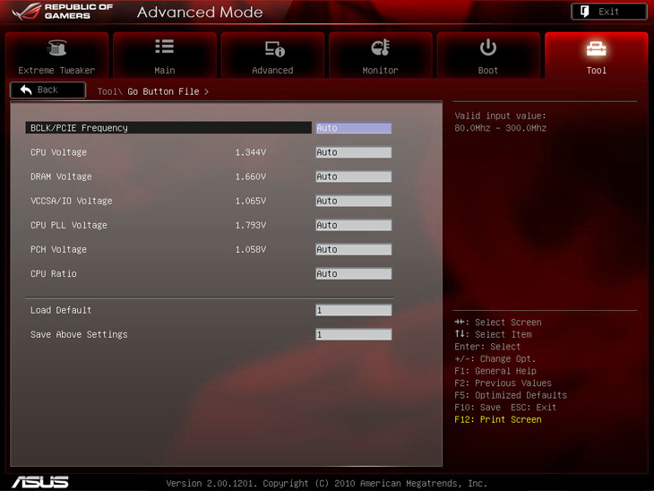Open the Boot tab power icon
The height and width of the screenshot is (491, 654).
click(488, 47)
